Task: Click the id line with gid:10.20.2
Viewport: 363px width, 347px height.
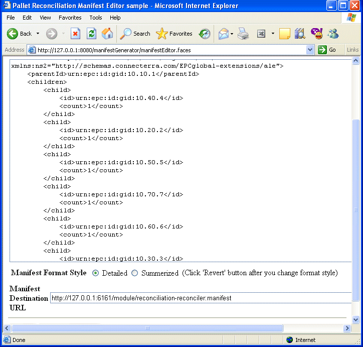Action: click(x=121, y=130)
